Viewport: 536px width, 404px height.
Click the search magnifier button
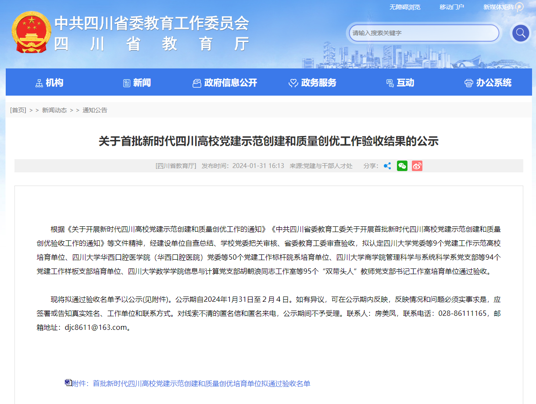tap(521, 33)
